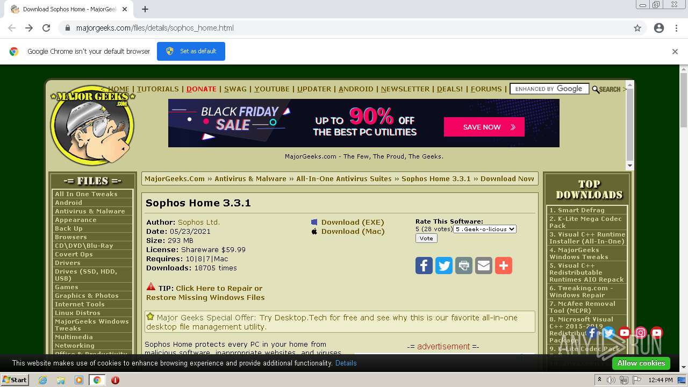
Task: Open the rating dropdown Geek-o-licious
Action: point(485,229)
